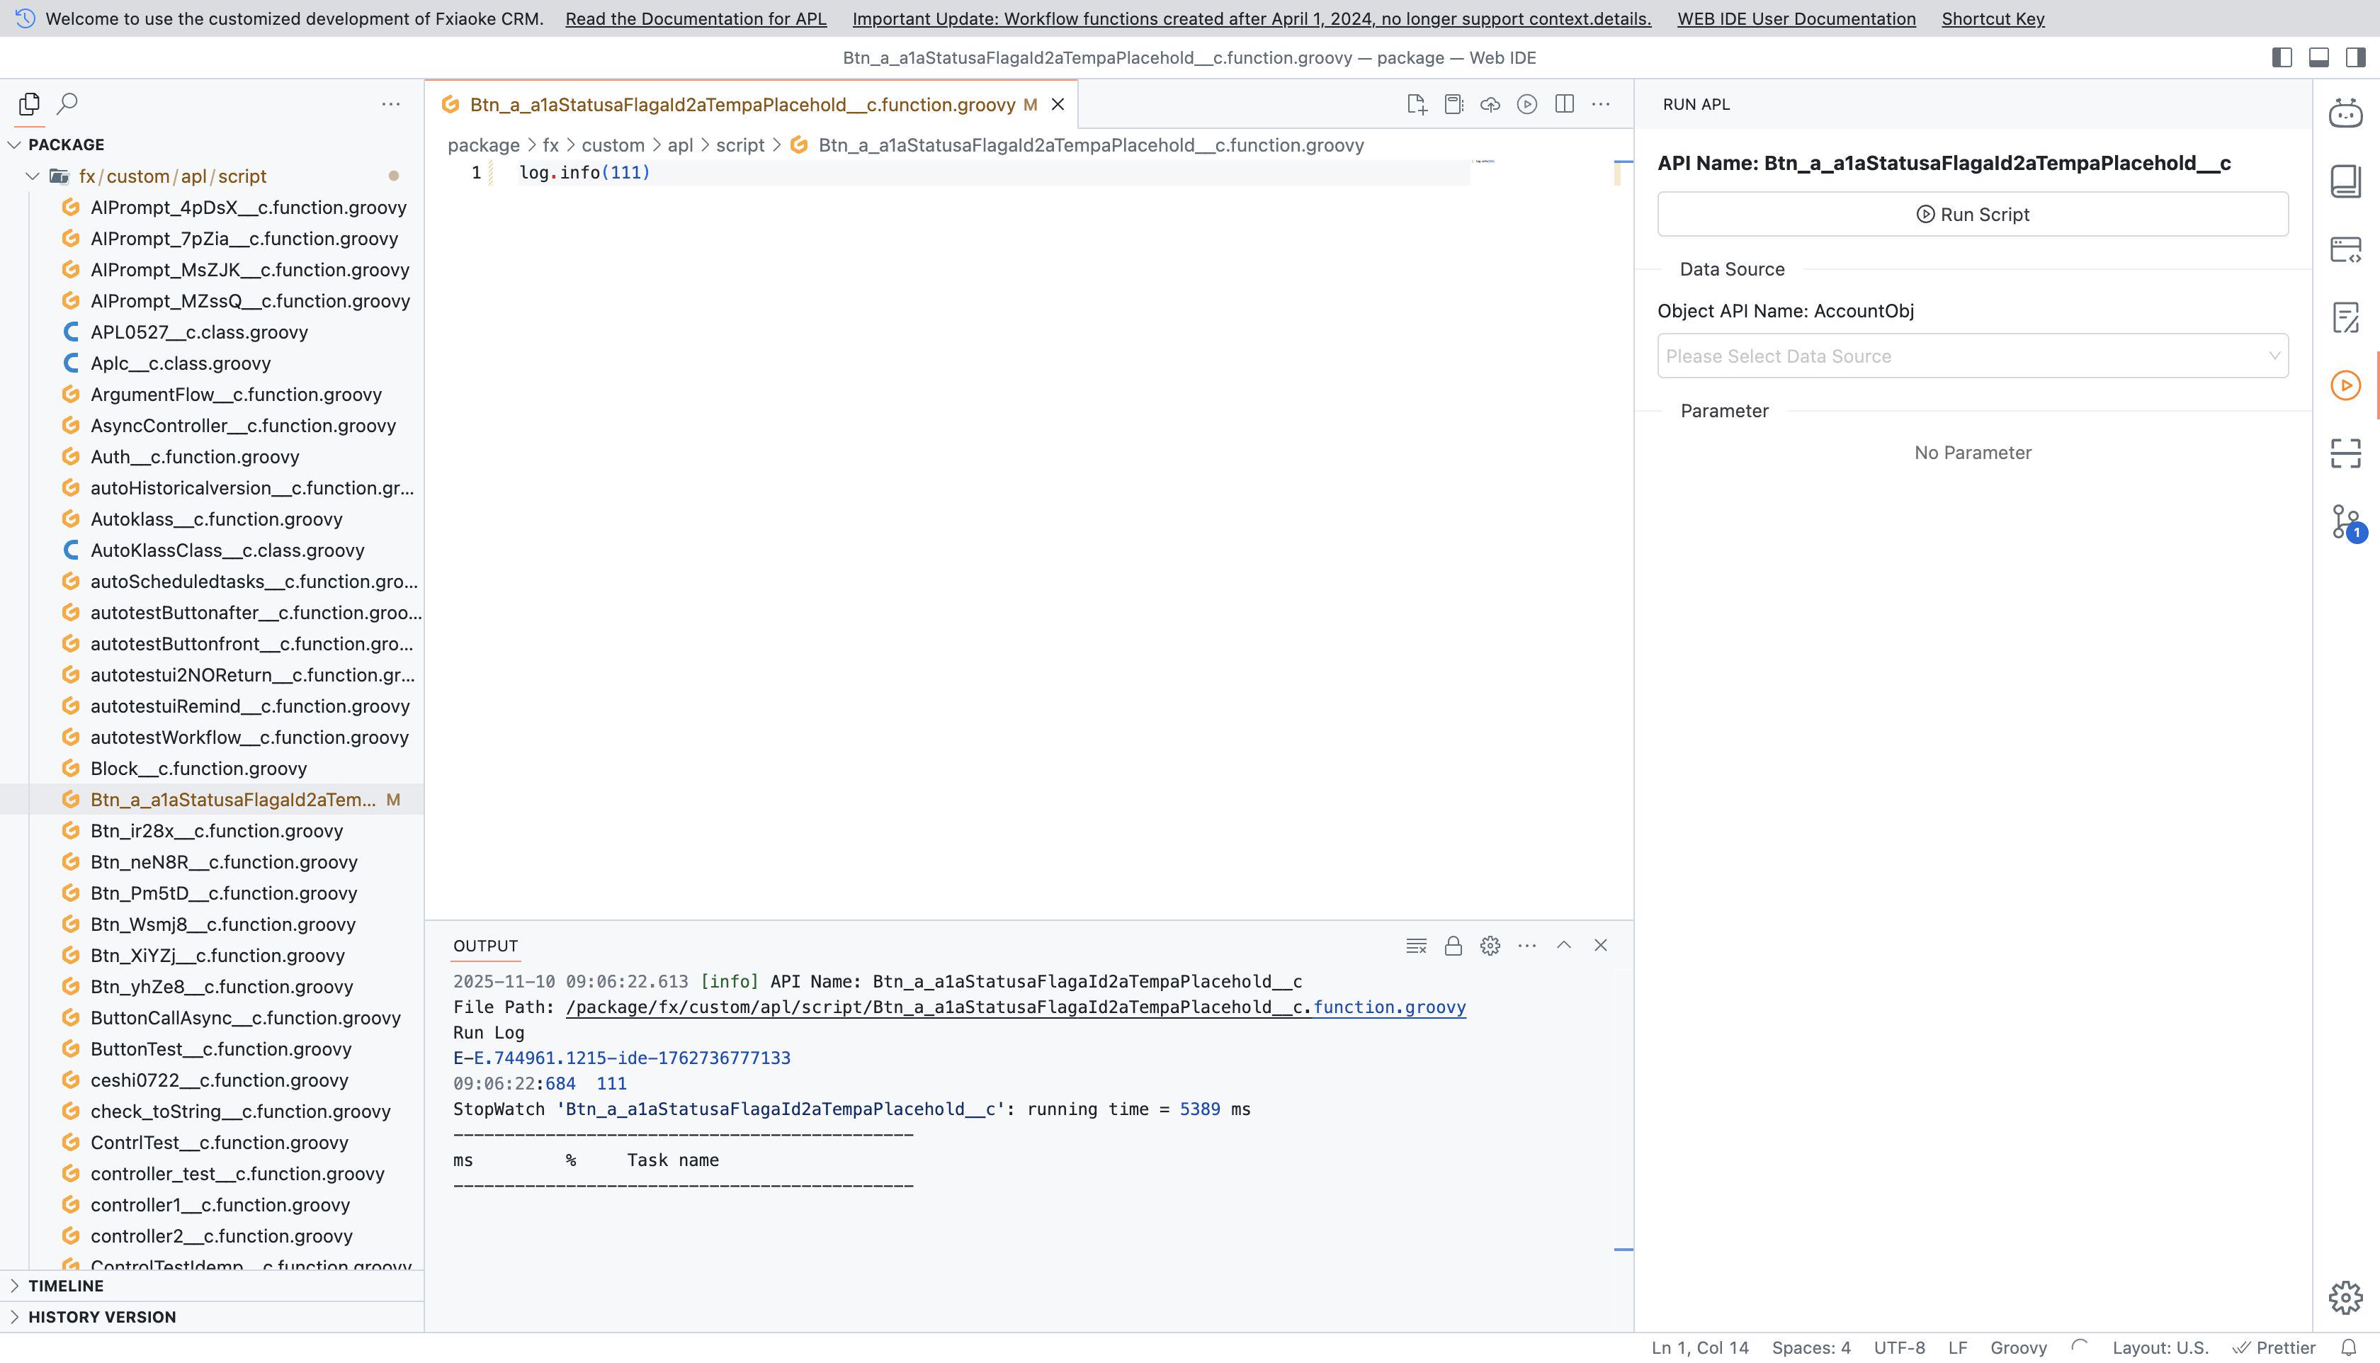Click the search icon in the sidebar

(x=67, y=103)
